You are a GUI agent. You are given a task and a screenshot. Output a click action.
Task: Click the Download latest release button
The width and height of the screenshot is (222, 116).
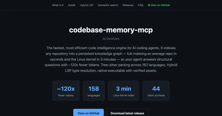(x=127, y=112)
